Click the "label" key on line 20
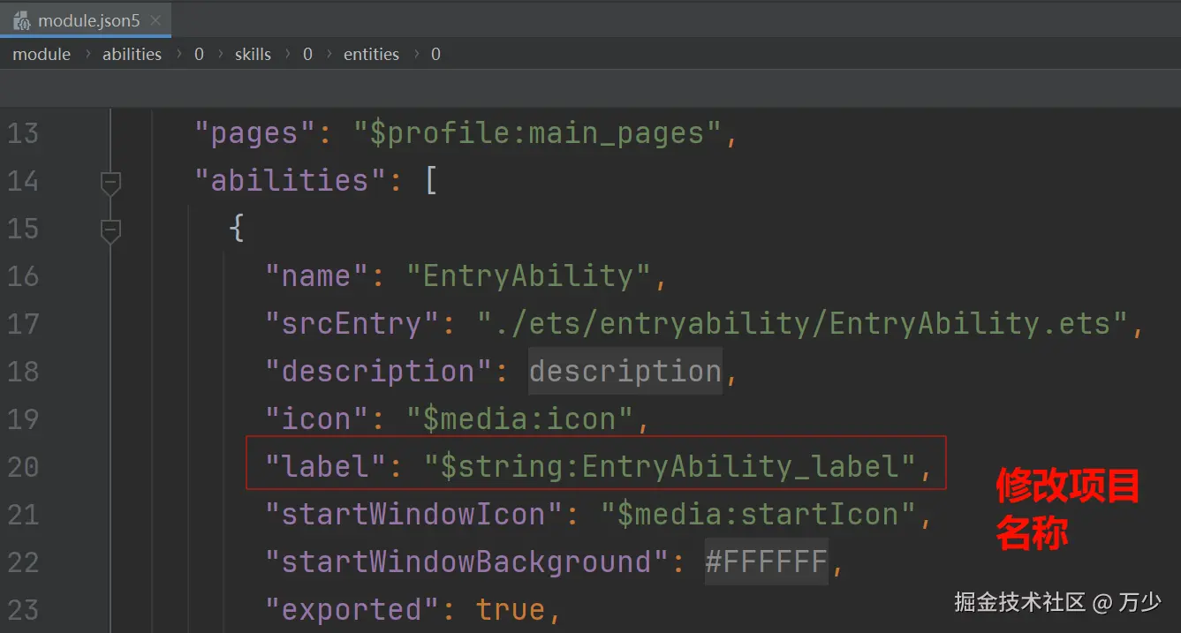Screen dimensions: 1181x633 tap(326, 466)
